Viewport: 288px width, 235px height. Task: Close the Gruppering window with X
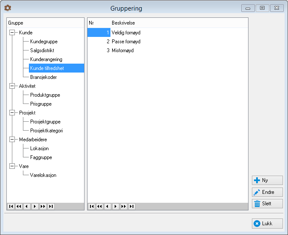click(277, 8)
